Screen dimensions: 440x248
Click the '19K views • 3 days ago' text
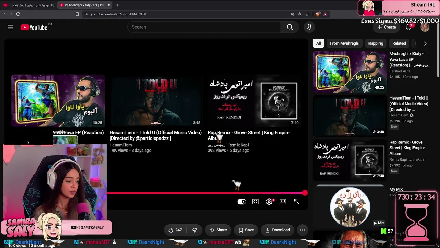point(130,151)
